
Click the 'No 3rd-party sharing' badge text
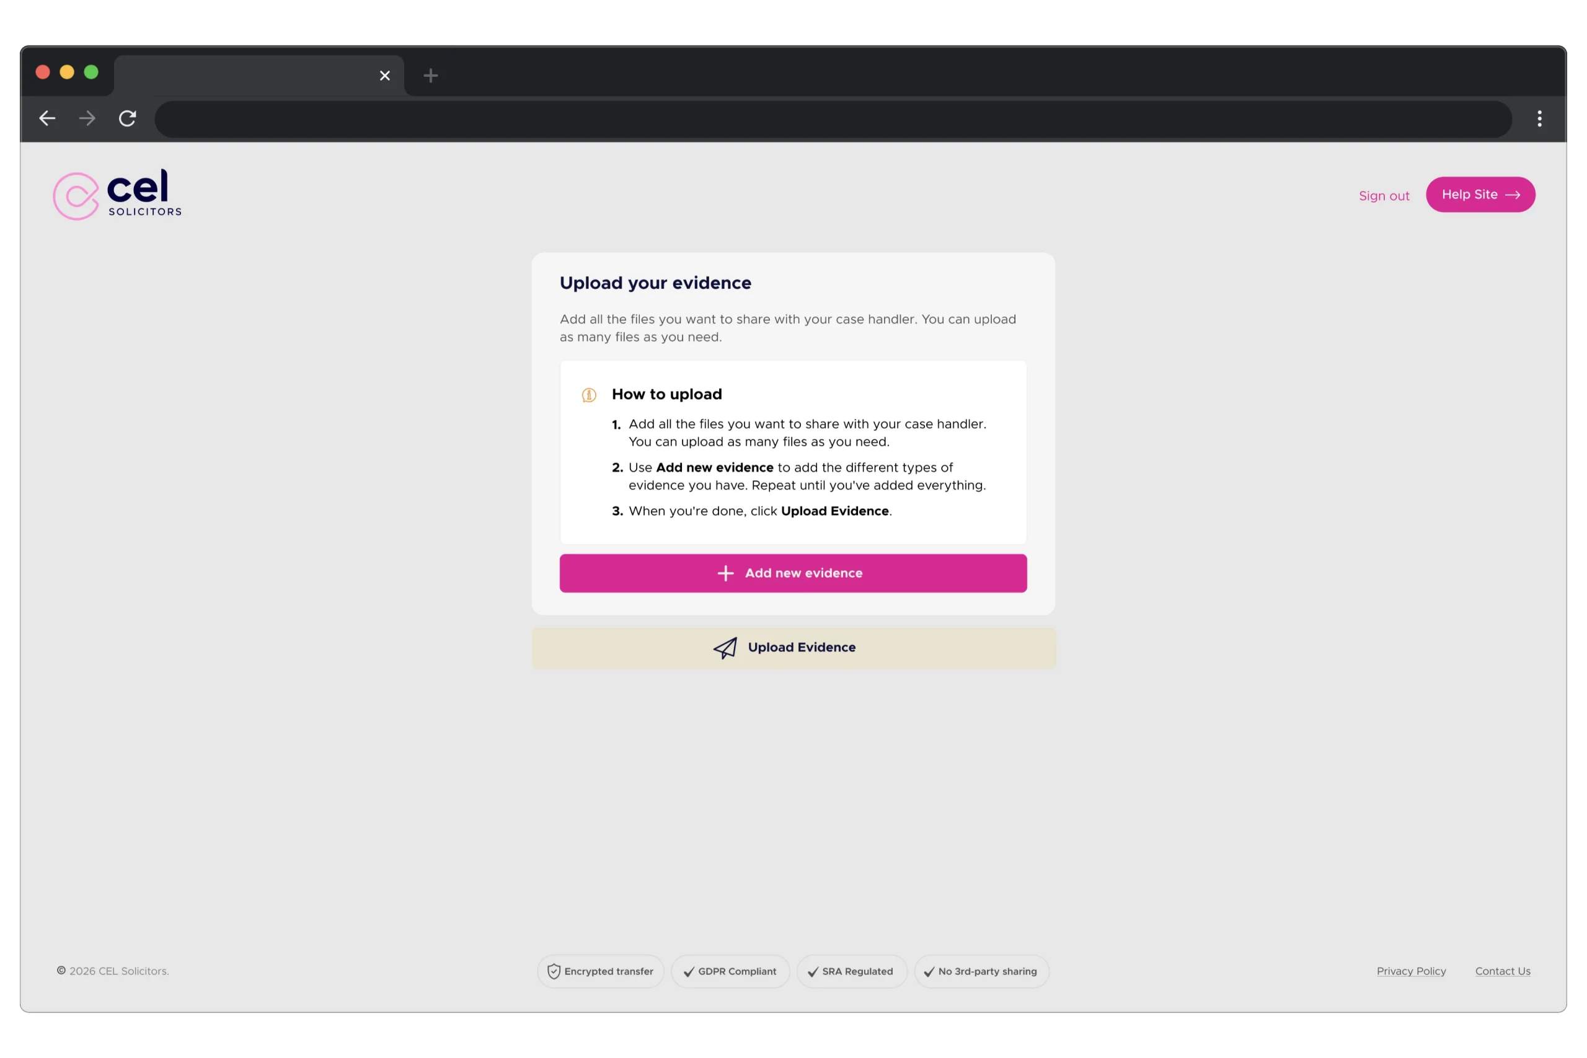click(987, 972)
